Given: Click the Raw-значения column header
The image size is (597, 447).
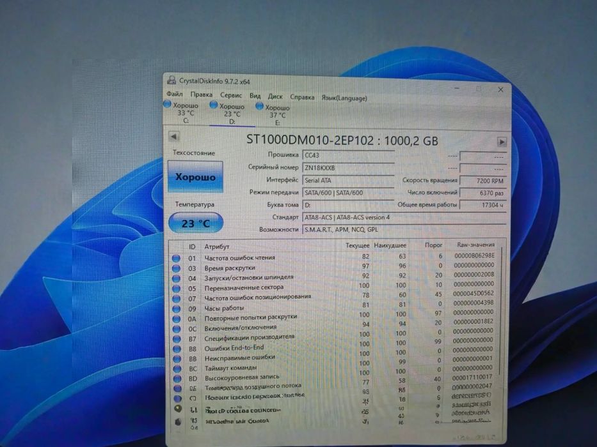Looking at the screenshot, I should [x=475, y=245].
